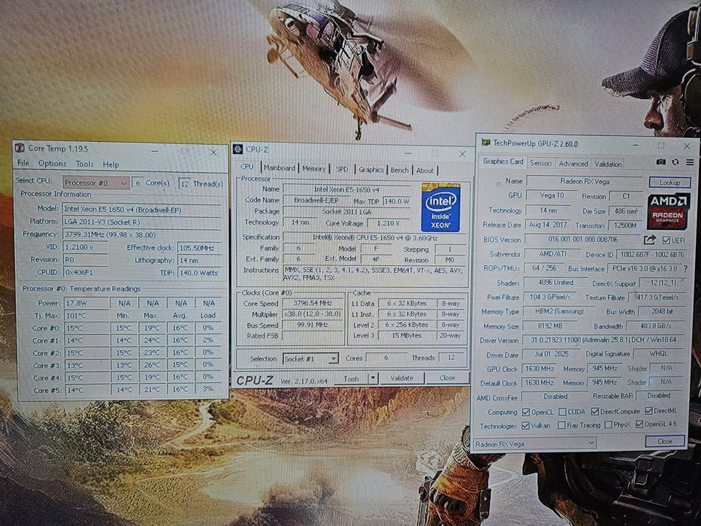Click the GPU-Z refresh icon
Image resolution: width=701 pixels, height=526 pixels.
pos(675,162)
